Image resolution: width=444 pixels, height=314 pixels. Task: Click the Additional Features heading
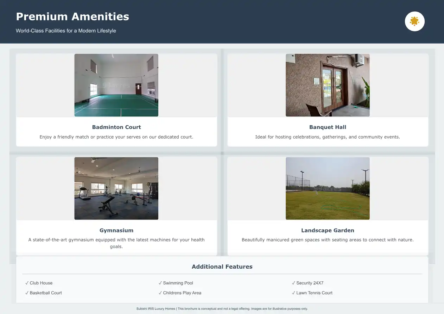222,267
